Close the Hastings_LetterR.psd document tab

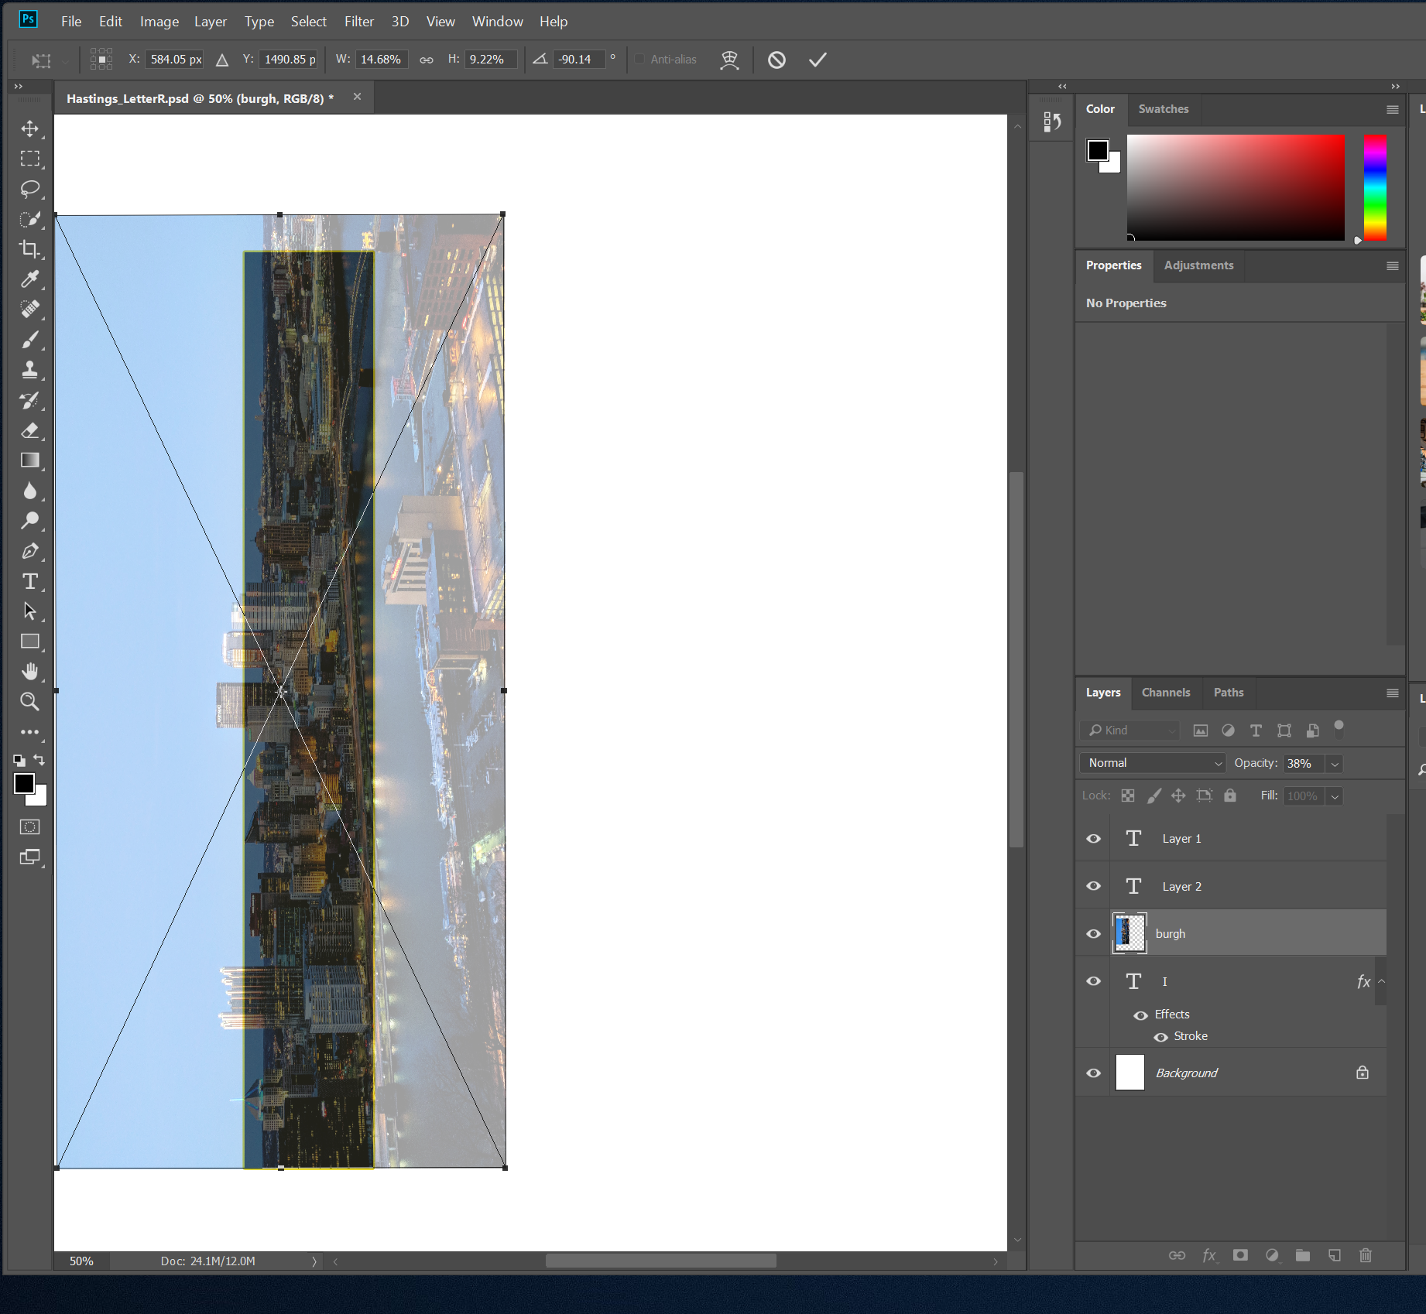(x=357, y=97)
